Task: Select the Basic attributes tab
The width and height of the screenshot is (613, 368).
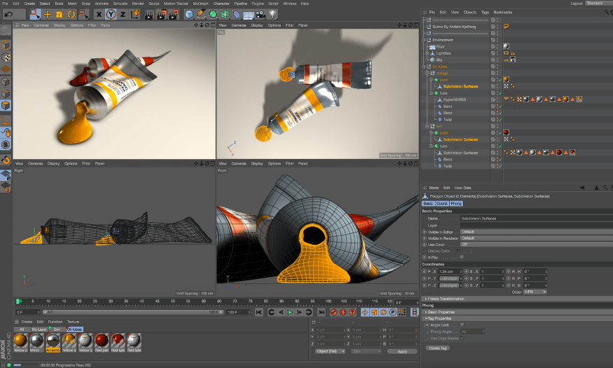Action: pyautogui.click(x=428, y=203)
